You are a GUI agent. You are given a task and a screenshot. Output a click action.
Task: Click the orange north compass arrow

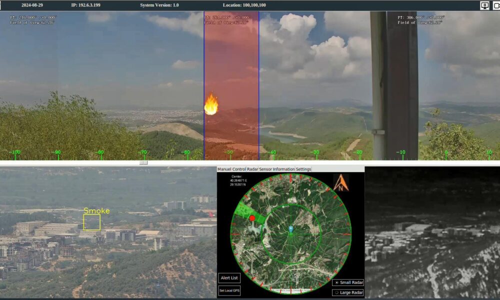(341, 183)
